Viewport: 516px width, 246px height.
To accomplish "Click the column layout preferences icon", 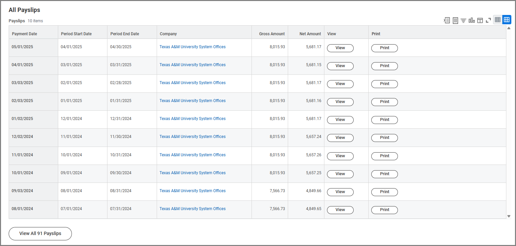I will click(480, 20).
